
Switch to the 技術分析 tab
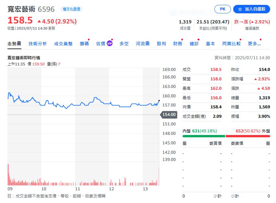coord(38,44)
